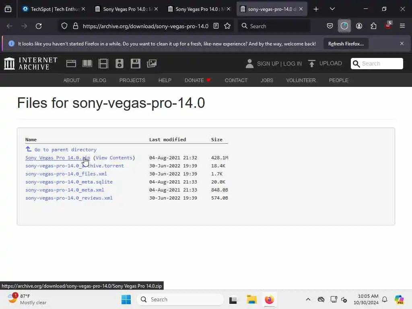
Task: Click Go to parent directory link
Action: click(66, 150)
